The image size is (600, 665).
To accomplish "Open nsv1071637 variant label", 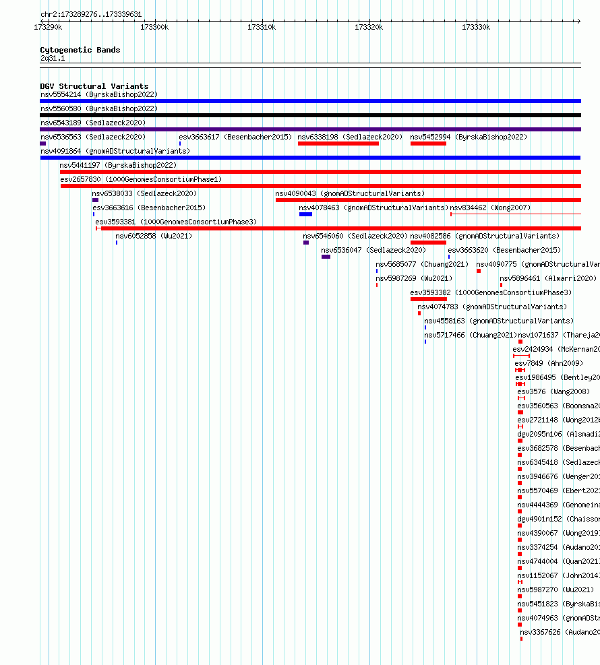I will (559, 335).
